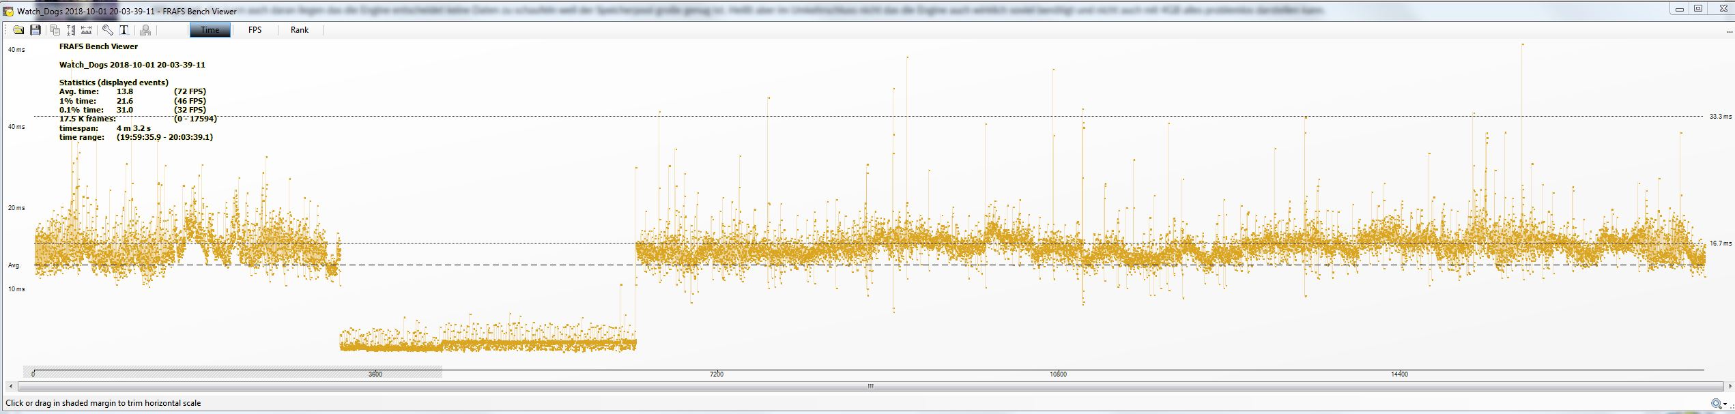Open a benchmark file with the folder icon

(x=18, y=30)
